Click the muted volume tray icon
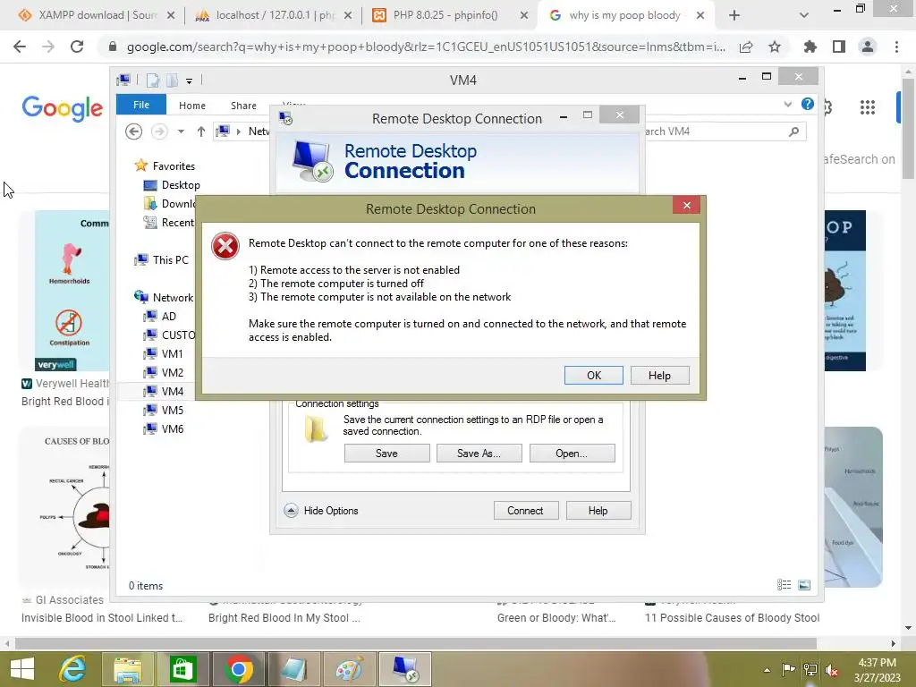916x687 pixels. pos(832,670)
